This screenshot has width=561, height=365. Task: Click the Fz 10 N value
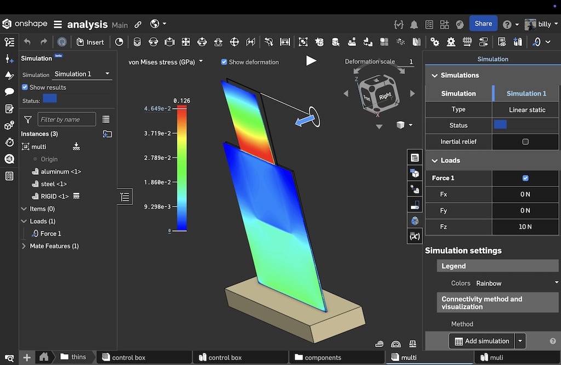point(525,227)
